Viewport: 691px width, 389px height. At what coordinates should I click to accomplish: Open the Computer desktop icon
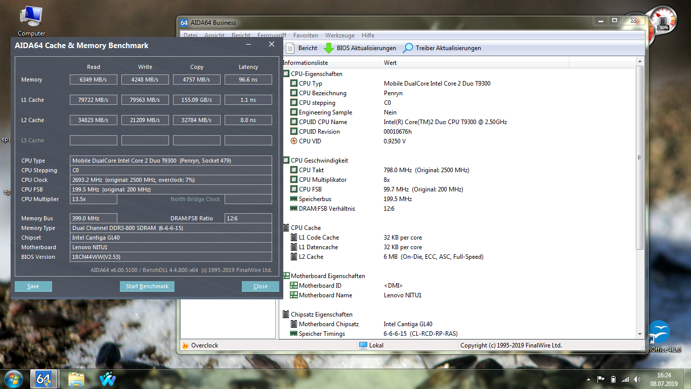(31, 21)
